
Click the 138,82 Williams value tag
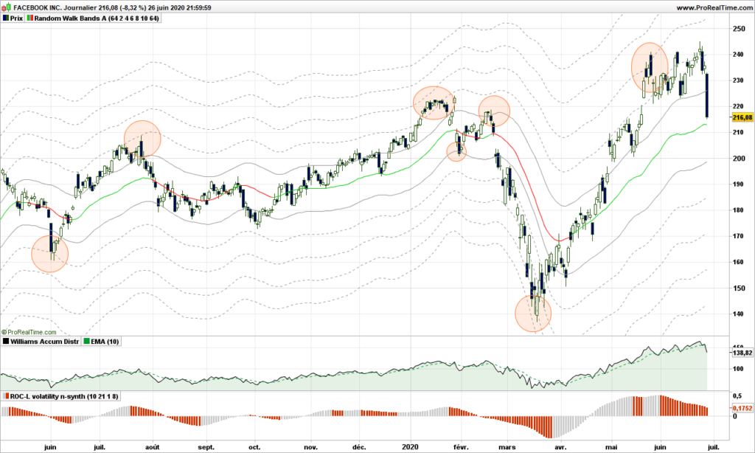tap(742, 353)
